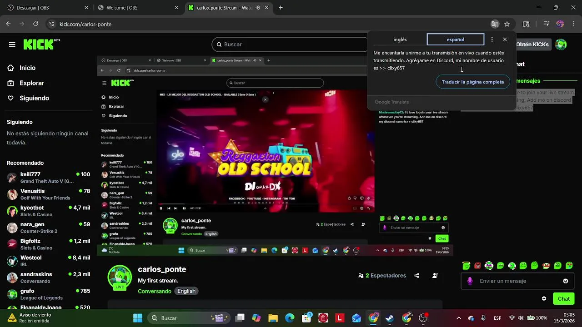
Task: Click the green Chat send button
Action: coord(564,299)
